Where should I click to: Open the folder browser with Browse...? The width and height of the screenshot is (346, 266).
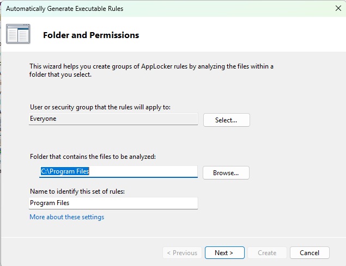click(226, 173)
